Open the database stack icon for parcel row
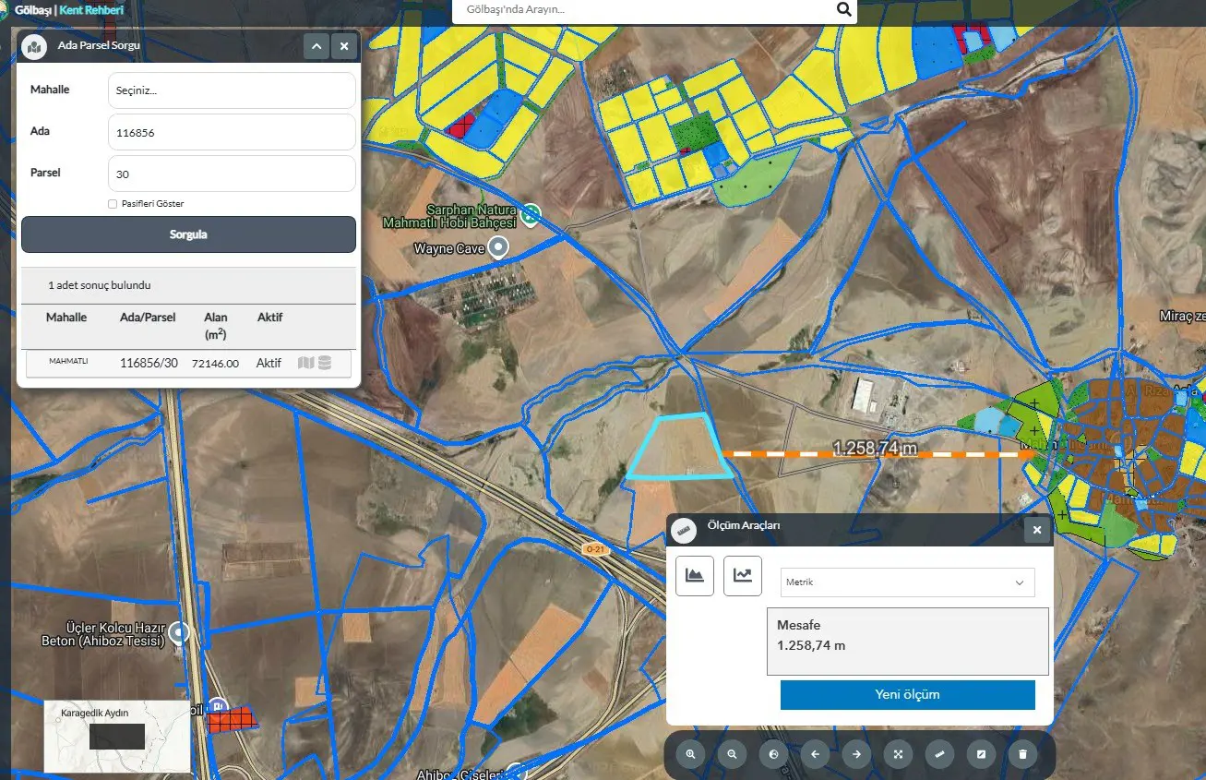 coord(324,363)
